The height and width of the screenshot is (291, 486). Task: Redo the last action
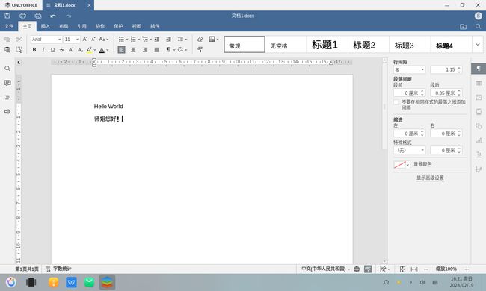pyautogui.click(x=68, y=16)
